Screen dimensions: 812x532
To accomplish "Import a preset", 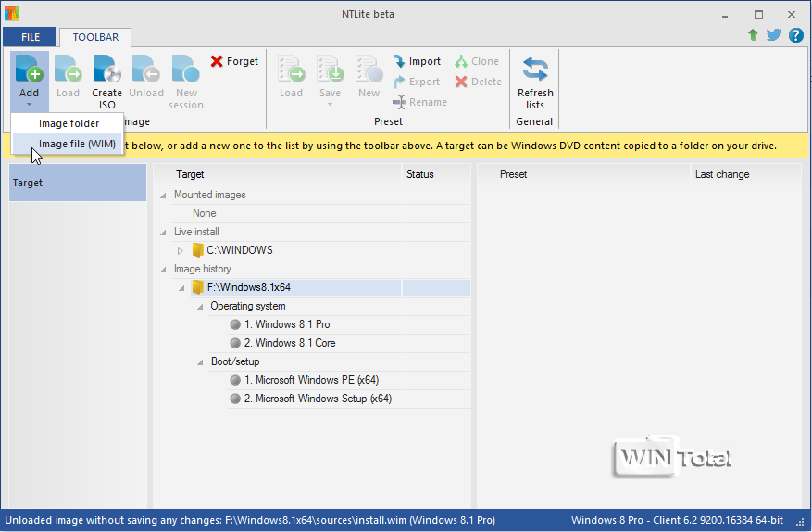I will click(417, 61).
